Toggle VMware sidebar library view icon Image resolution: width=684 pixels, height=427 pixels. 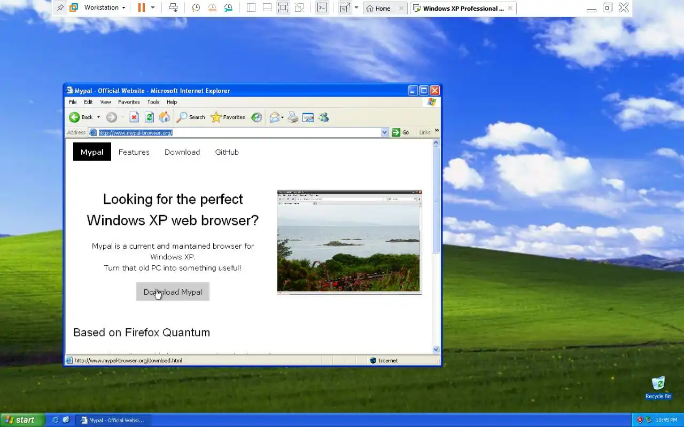point(251,7)
